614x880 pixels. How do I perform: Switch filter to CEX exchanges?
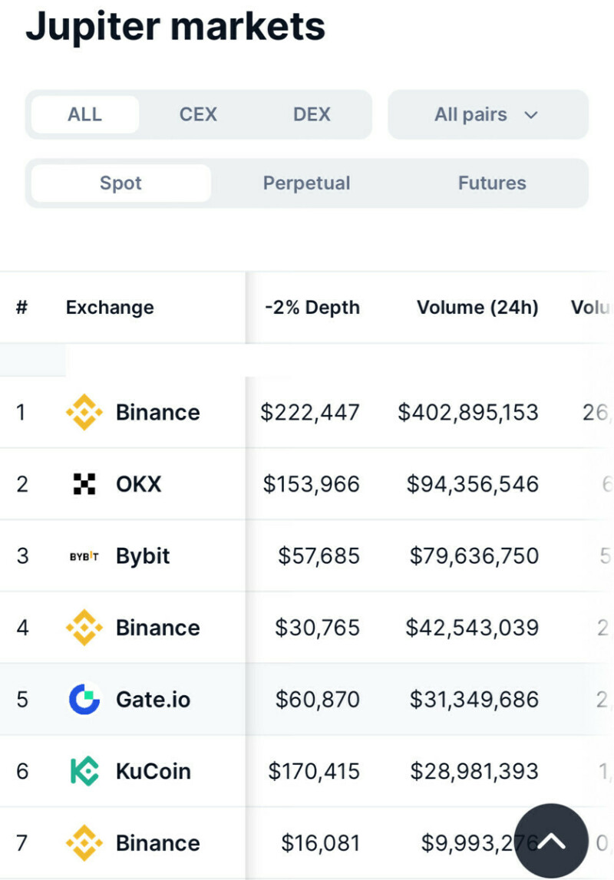(x=198, y=114)
